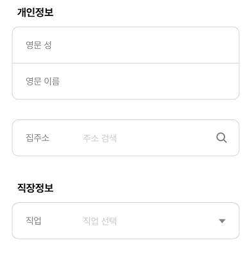Open job list via the triangle arrow icon
This screenshot has width=245, height=253.
pos(222,221)
